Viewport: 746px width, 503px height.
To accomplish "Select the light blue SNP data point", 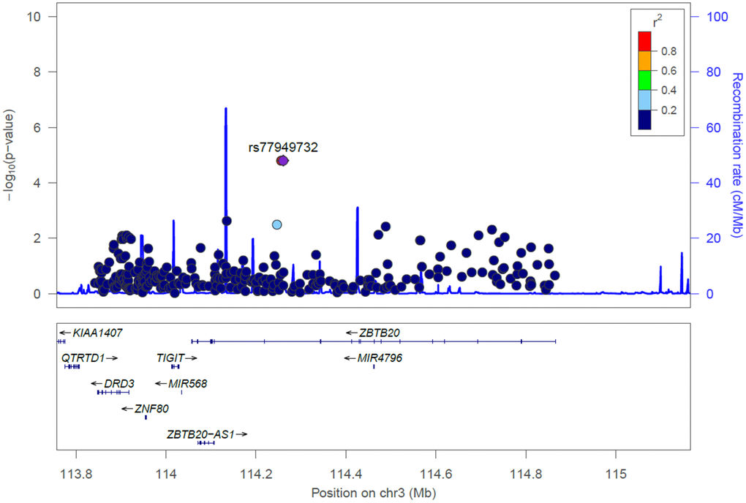I will (x=276, y=224).
